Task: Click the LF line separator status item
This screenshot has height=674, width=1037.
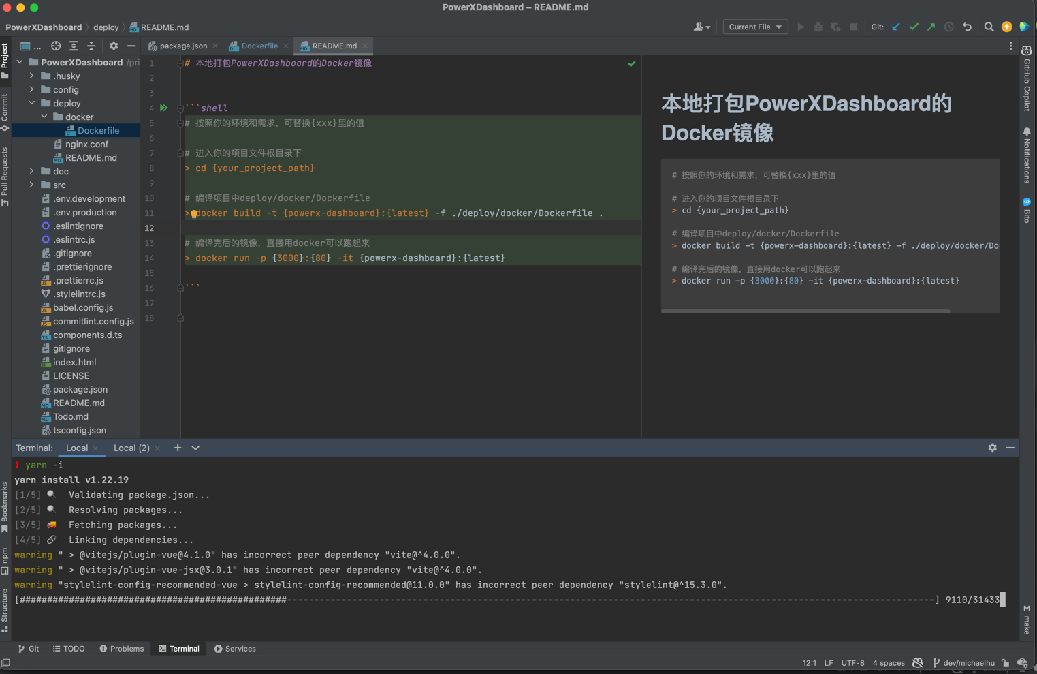Action: pyautogui.click(x=829, y=662)
